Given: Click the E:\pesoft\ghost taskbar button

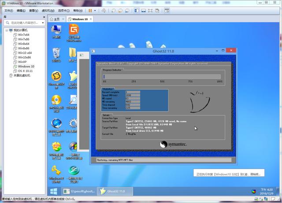Looking at the screenshot, I should (x=79, y=191).
